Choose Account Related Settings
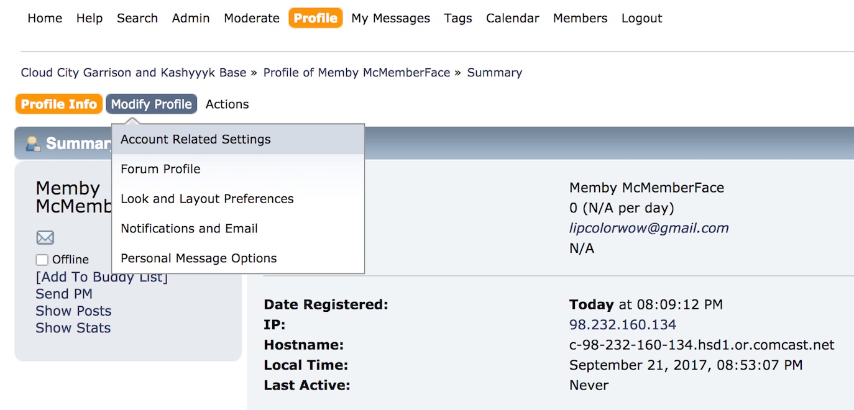The width and height of the screenshot is (854, 410). (x=196, y=139)
